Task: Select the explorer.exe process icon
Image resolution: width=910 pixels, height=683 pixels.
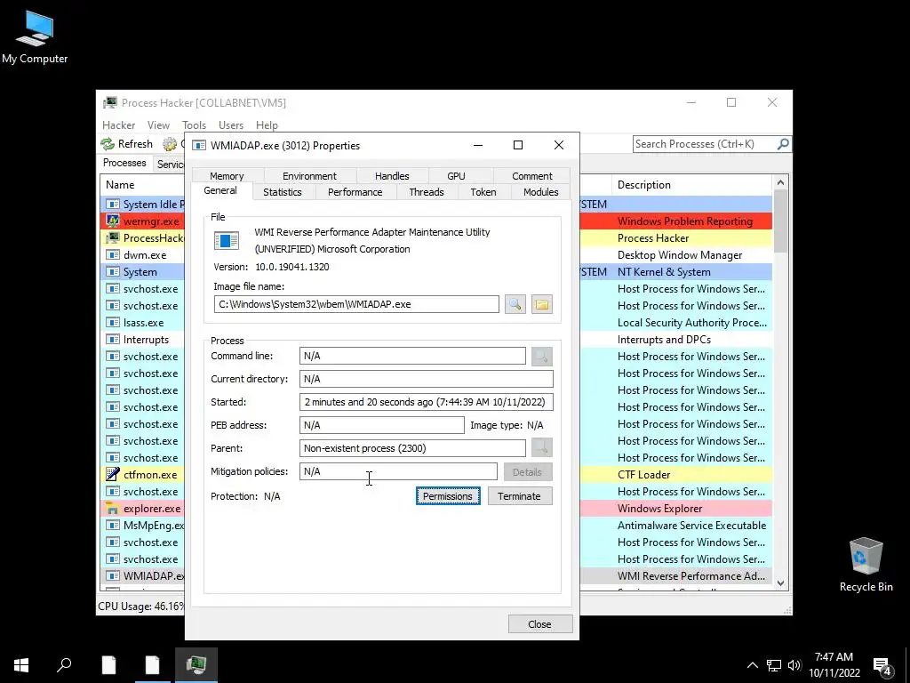Action: (x=113, y=508)
